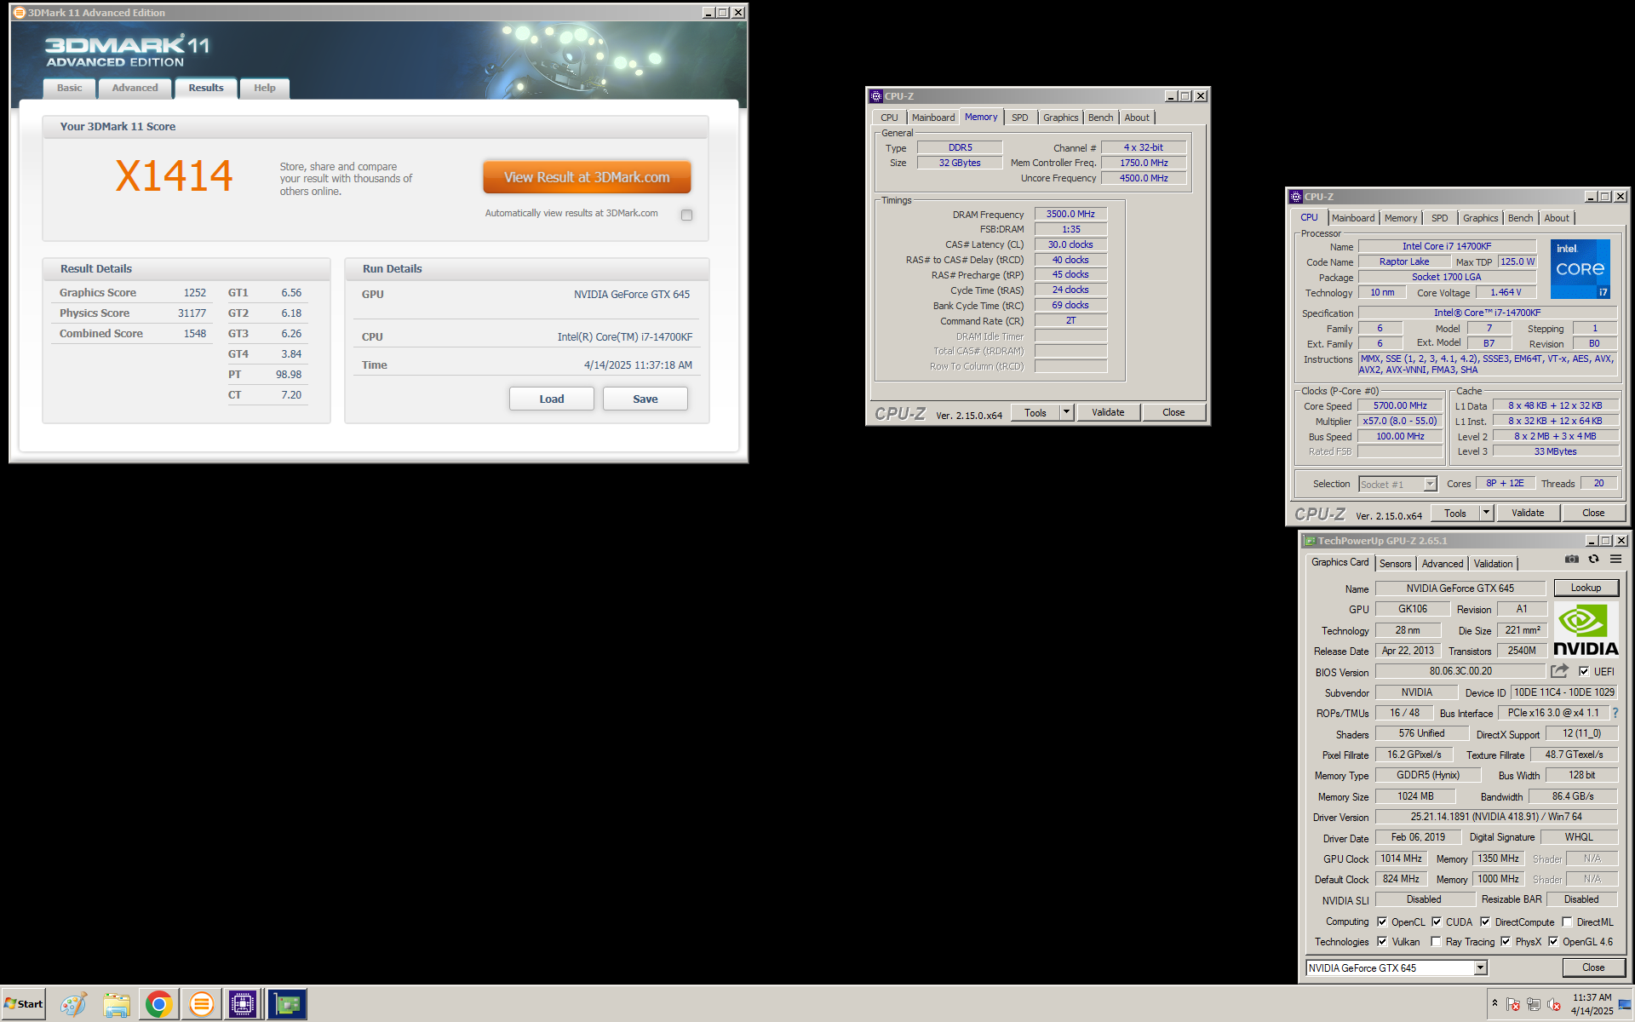Open Bench tab in CPU-Z Memory window

pyautogui.click(x=1100, y=118)
